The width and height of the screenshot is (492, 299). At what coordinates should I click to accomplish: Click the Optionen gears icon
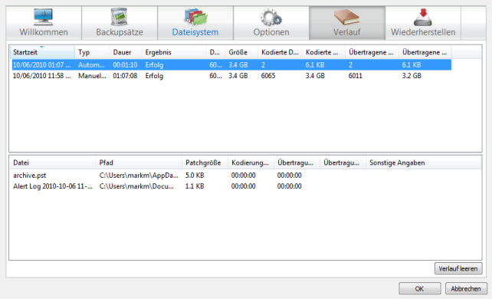[271, 18]
